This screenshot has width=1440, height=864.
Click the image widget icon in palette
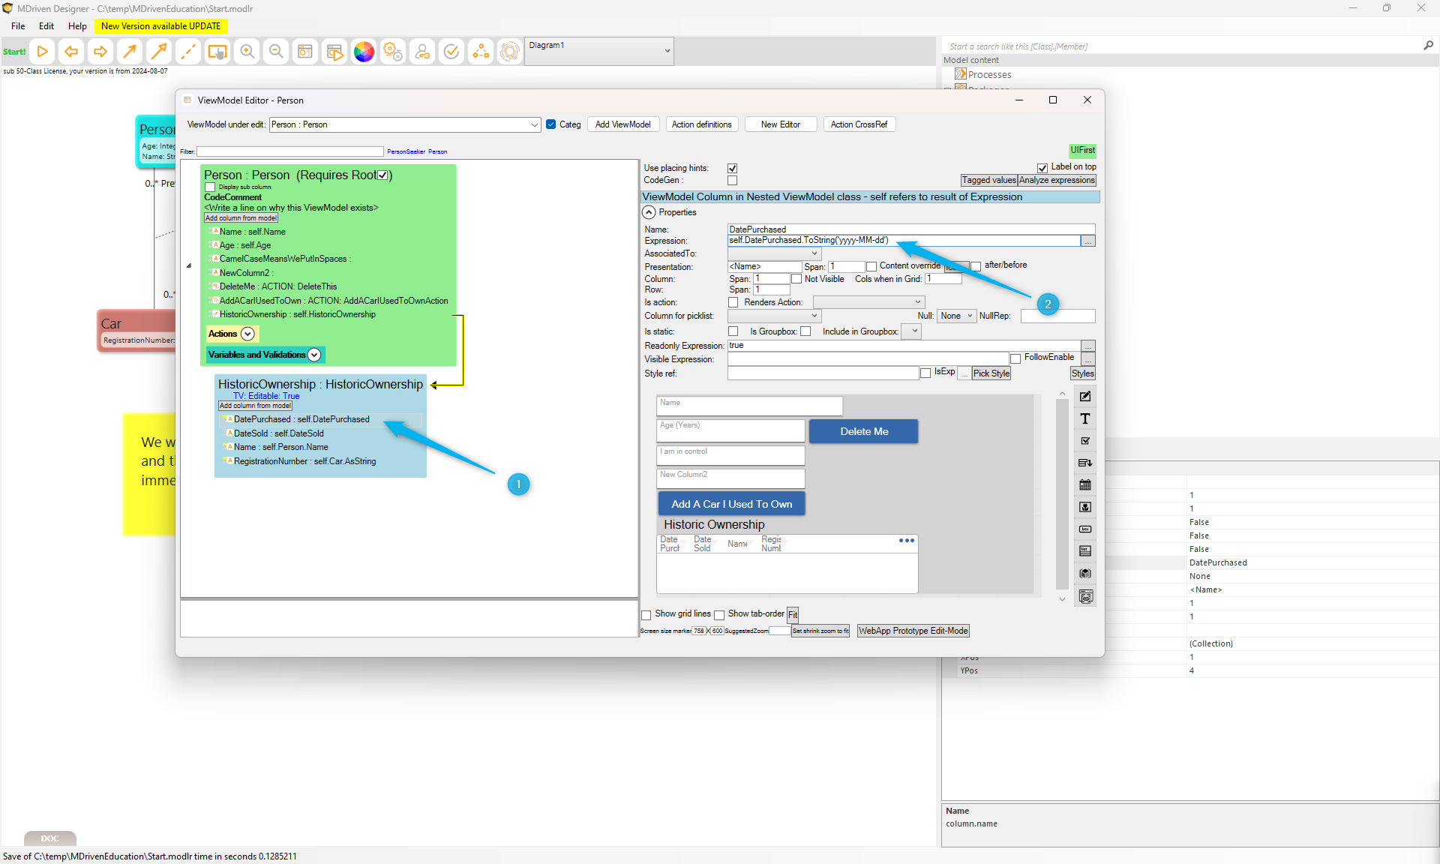pyautogui.click(x=1084, y=507)
